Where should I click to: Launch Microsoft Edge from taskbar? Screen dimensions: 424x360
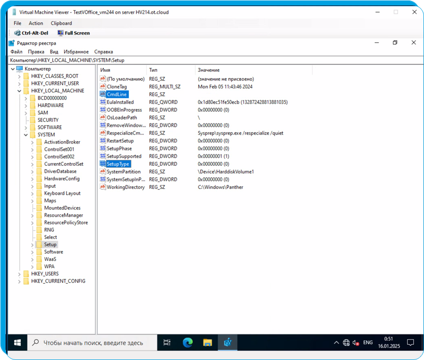pos(187,343)
